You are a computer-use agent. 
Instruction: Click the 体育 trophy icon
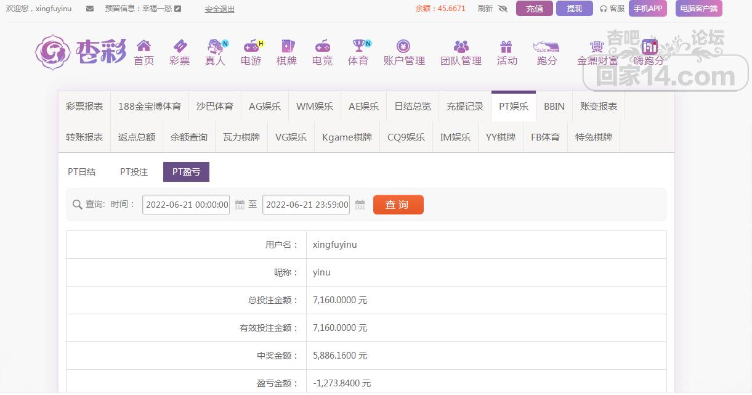pos(358,46)
